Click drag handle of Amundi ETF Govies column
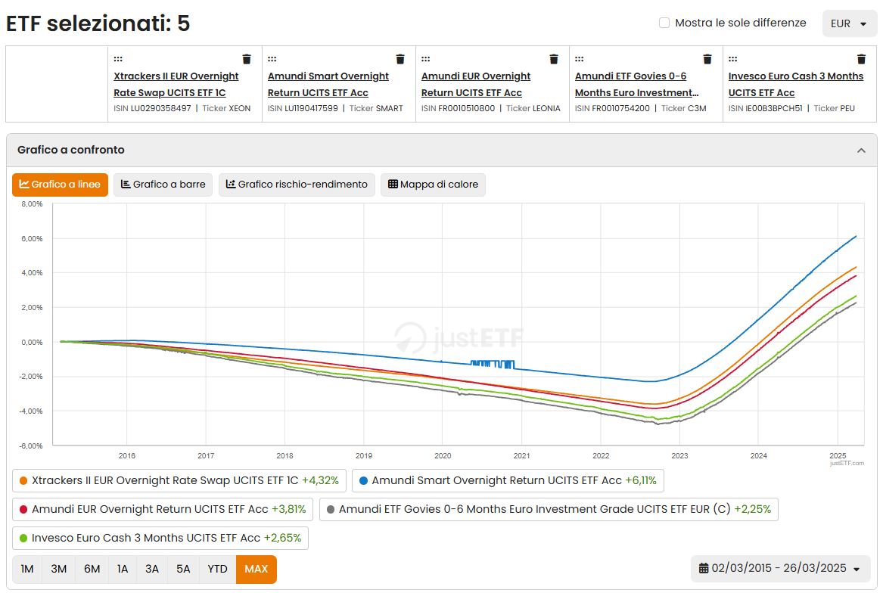The width and height of the screenshot is (883, 593). (580, 59)
